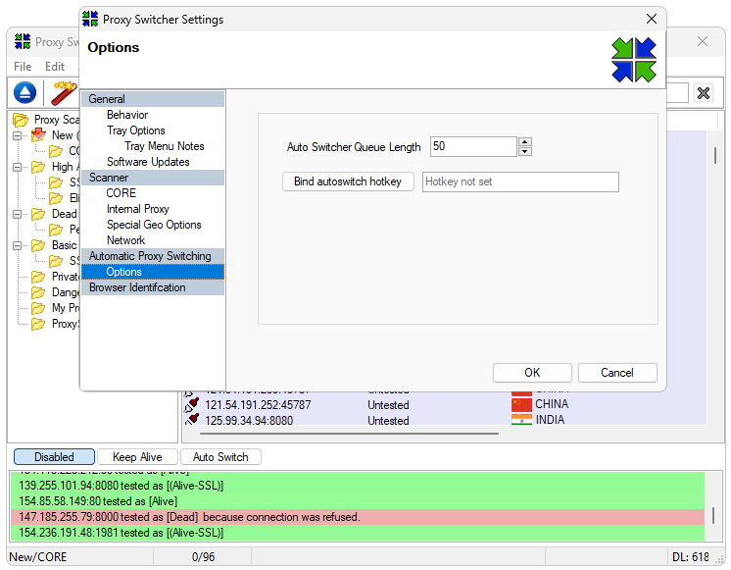Select Options under Automatic Proxy Switching
Screen dimensions: 731x570
click(x=153, y=272)
